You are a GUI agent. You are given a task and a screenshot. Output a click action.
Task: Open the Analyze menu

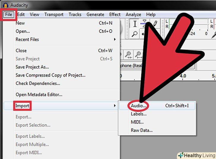pyautogui.click(x=133, y=15)
